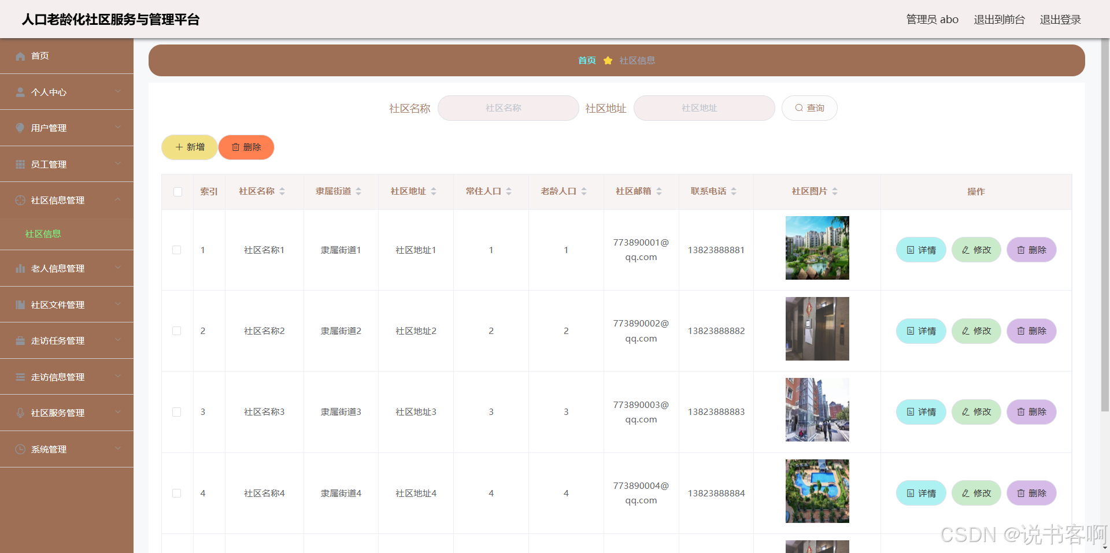This screenshot has width=1110, height=553.
Task: Open the elevator image for 社区名称2
Action: pyautogui.click(x=817, y=329)
